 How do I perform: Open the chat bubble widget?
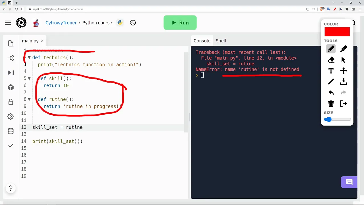click(349, 182)
